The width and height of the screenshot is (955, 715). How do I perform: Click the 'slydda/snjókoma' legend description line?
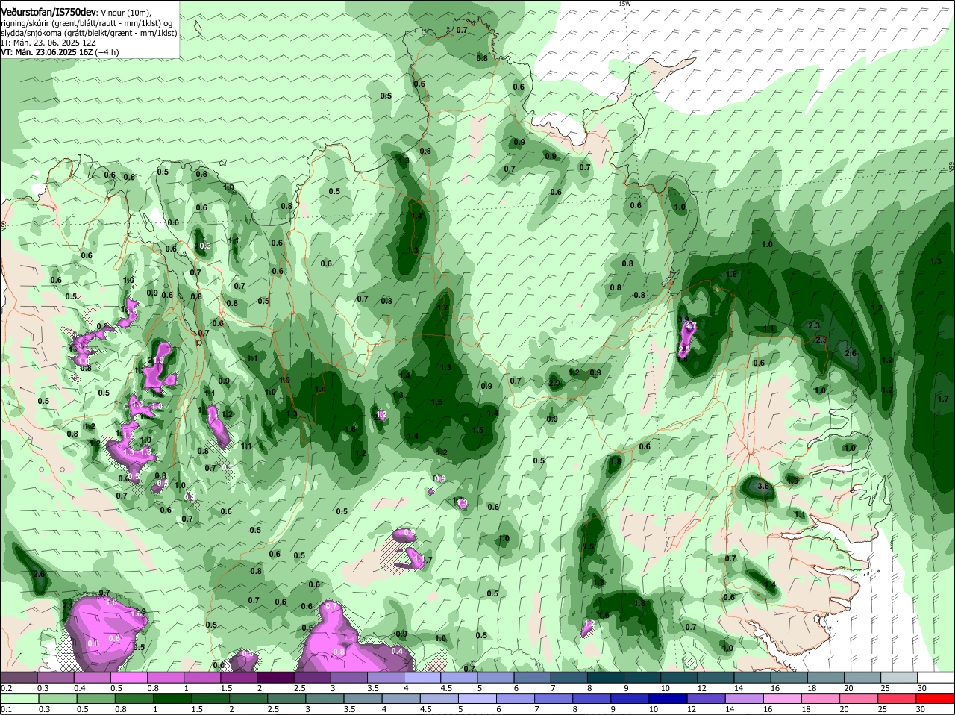(x=89, y=33)
